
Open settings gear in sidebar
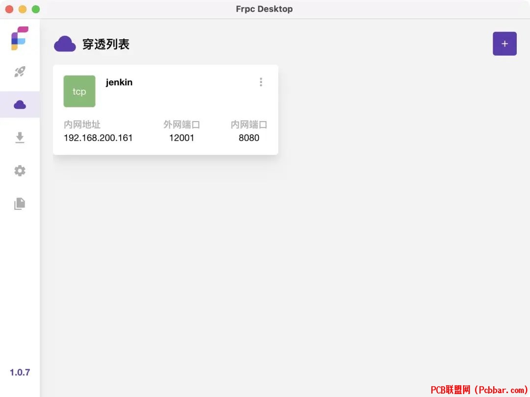click(20, 171)
